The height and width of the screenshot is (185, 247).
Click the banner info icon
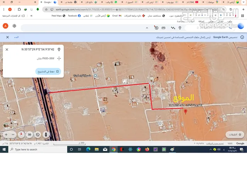pyautogui.click(x=242, y=37)
